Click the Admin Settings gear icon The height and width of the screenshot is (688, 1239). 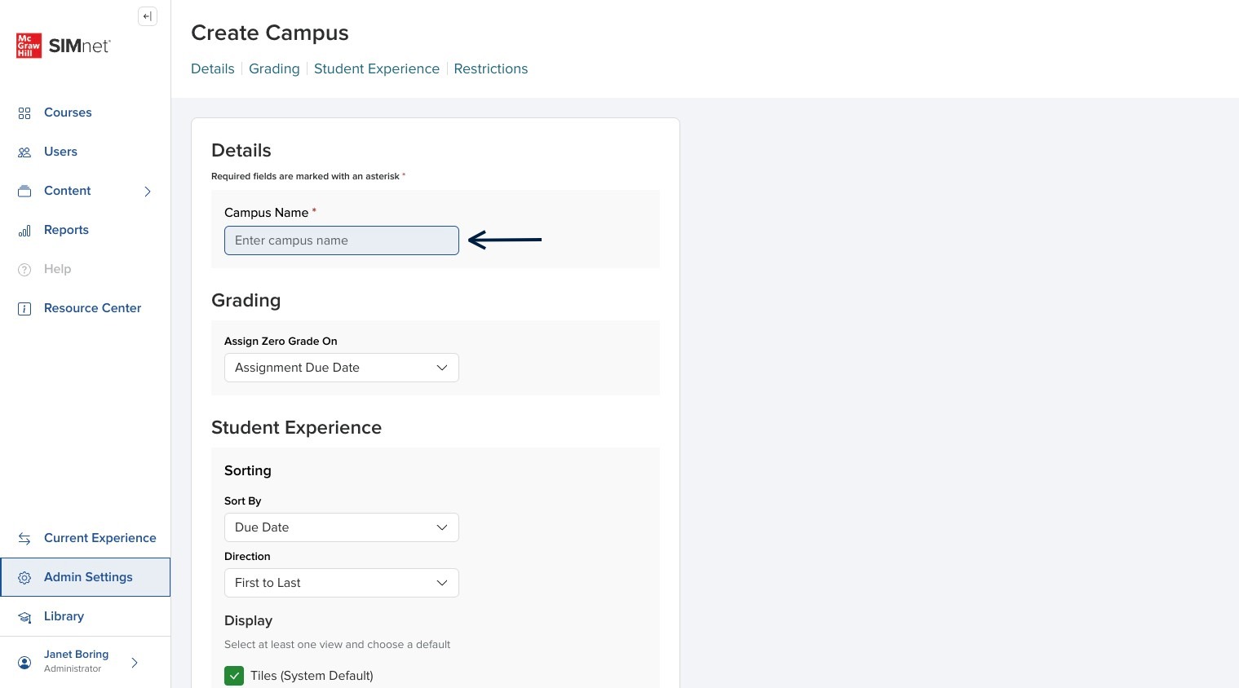click(24, 578)
